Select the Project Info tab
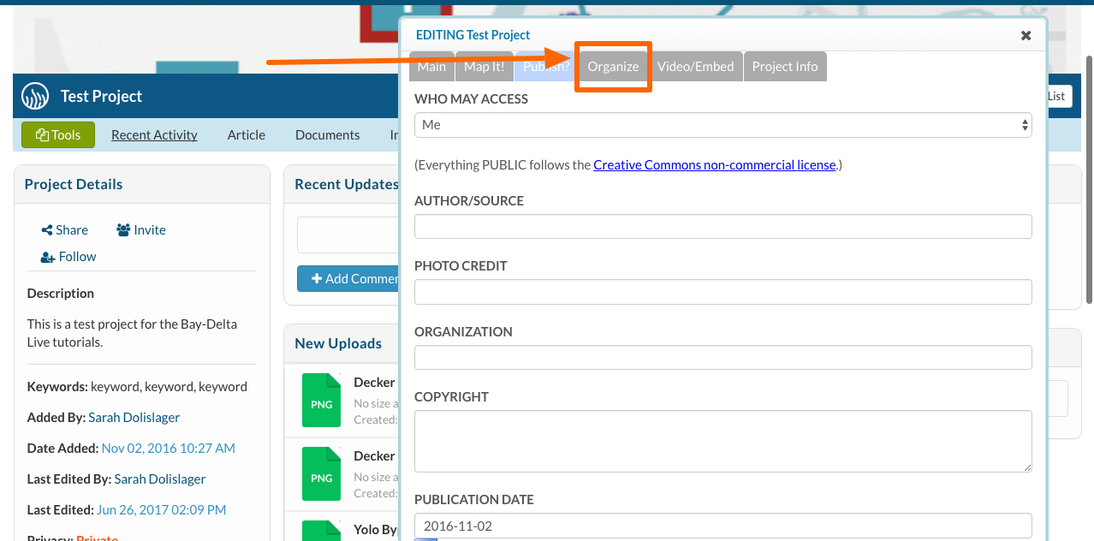This screenshot has height=541, width=1094. click(x=784, y=67)
